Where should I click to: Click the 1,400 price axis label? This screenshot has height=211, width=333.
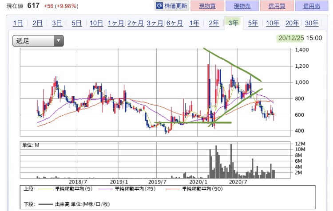302,50
